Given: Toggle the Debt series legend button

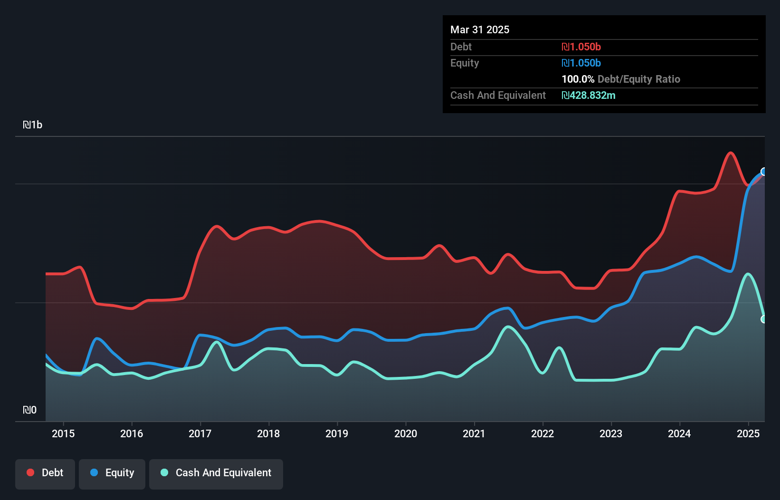Looking at the screenshot, I should (x=45, y=474).
